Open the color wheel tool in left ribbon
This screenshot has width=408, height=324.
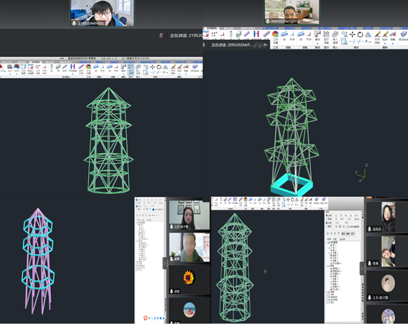88,67
